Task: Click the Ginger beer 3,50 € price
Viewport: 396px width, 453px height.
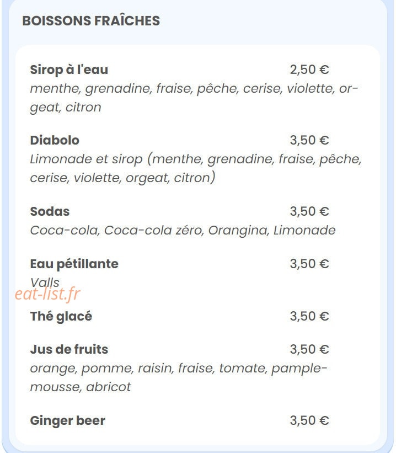Action: tap(309, 420)
